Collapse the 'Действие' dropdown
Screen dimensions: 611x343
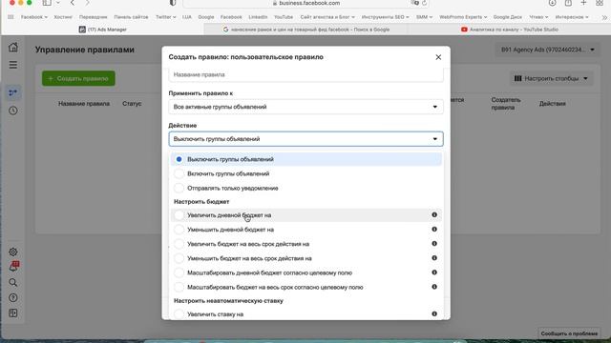click(305, 139)
